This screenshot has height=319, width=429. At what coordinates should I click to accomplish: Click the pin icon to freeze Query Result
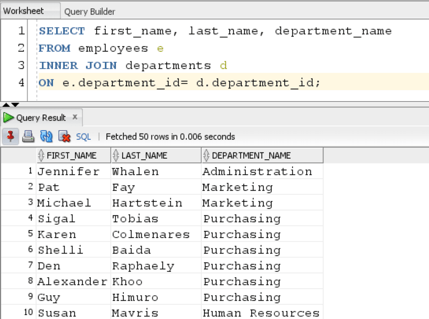tap(9, 136)
